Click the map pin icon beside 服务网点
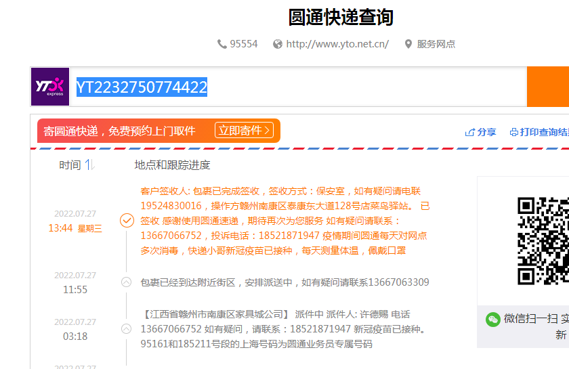The width and height of the screenshot is (569, 369). click(408, 44)
